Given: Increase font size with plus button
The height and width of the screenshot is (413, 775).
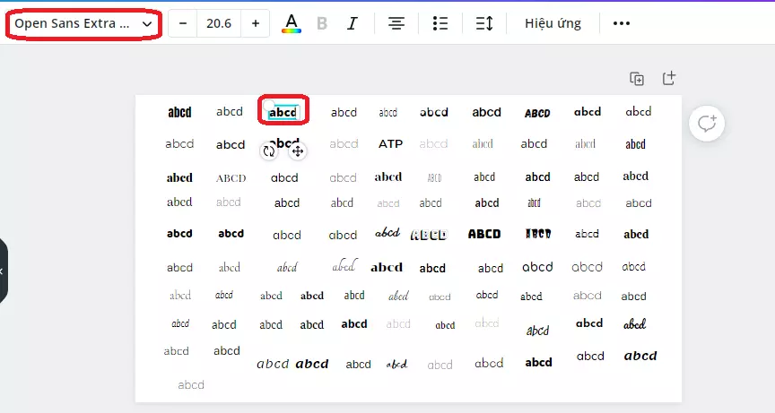Looking at the screenshot, I should [256, 23].
